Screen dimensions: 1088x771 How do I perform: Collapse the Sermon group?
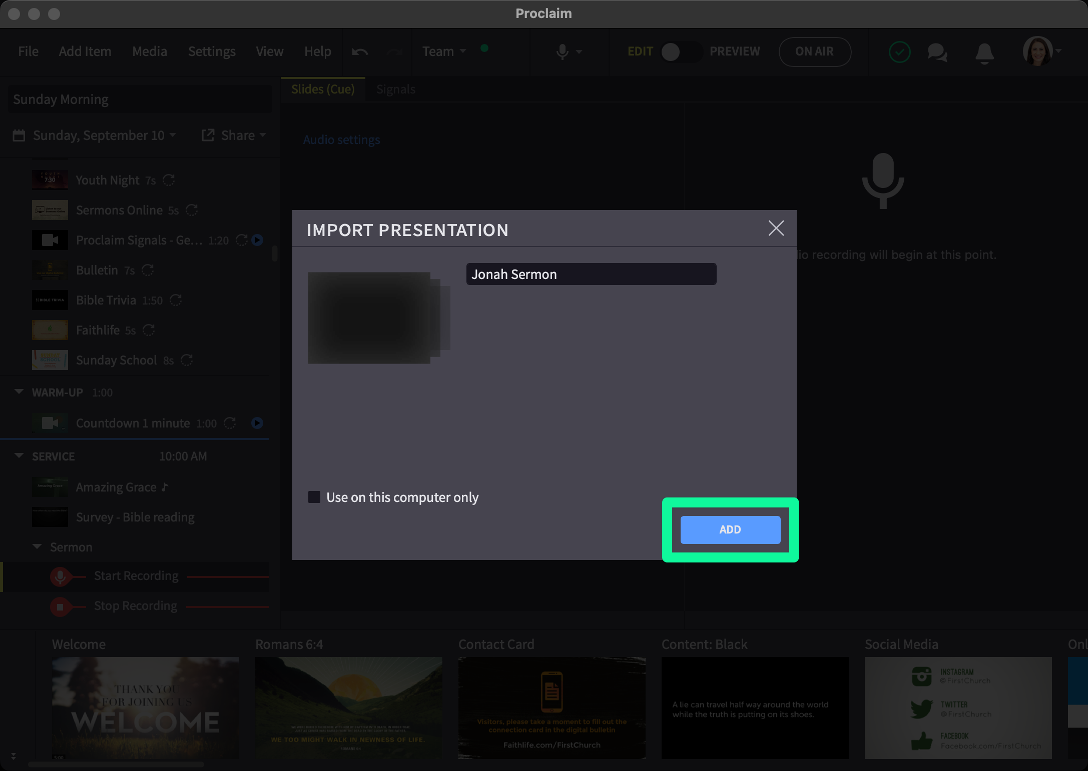pos(37,546)
